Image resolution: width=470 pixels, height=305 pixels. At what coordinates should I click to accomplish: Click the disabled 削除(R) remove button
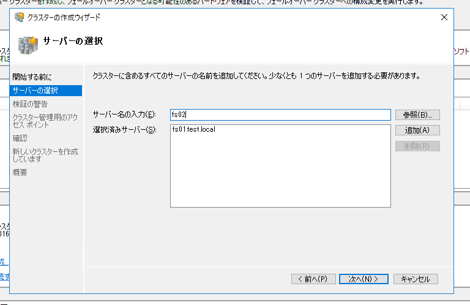(417, 146)
